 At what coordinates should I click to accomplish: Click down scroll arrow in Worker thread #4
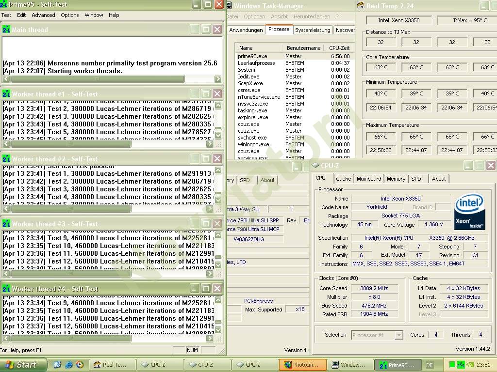pos(218,330)
